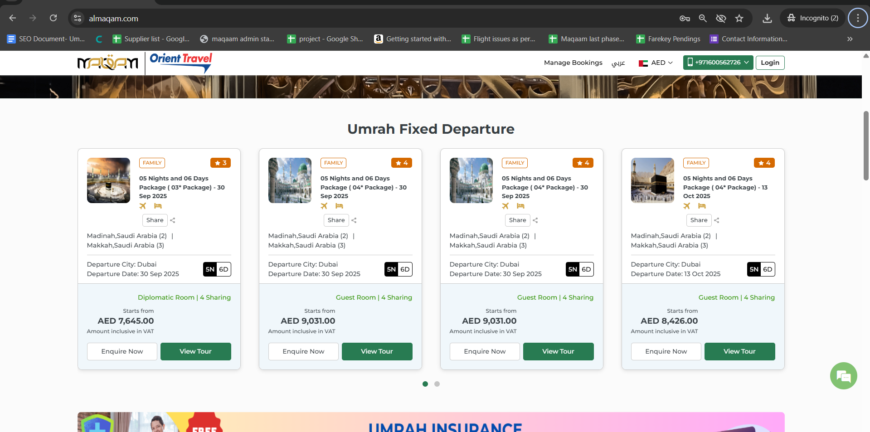Select the second carousel page dot
The height and width of the screenshot is (432, 870).
pyautogui.click(x=437, y=384)
